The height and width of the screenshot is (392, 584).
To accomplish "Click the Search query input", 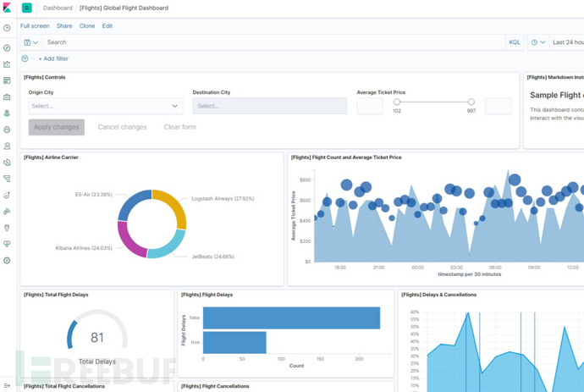I will [273, 42].
